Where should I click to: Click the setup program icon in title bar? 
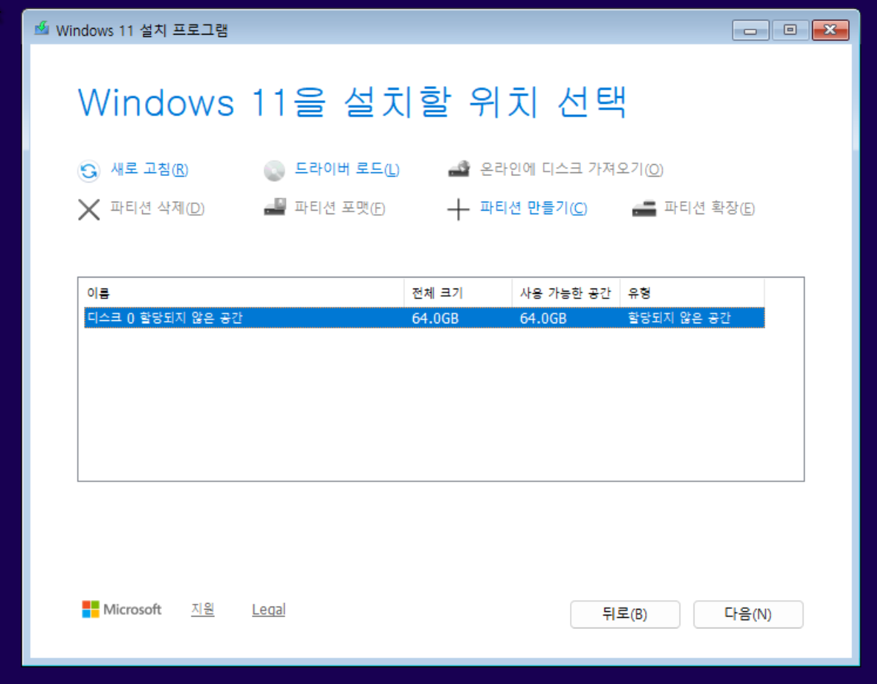[x=42, y=29]
